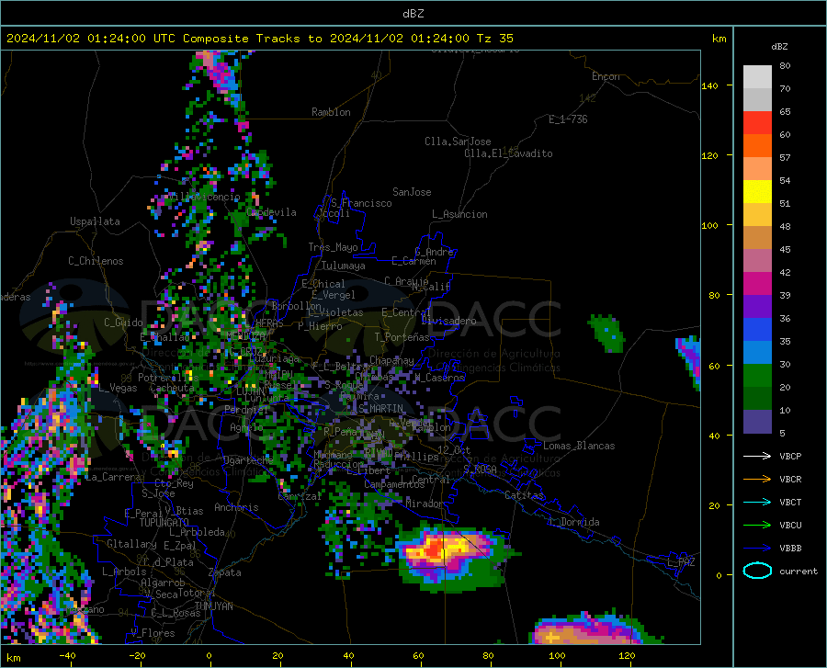
Task: Click the 100 km horizontal axis tick
Action: coord(557,656)
